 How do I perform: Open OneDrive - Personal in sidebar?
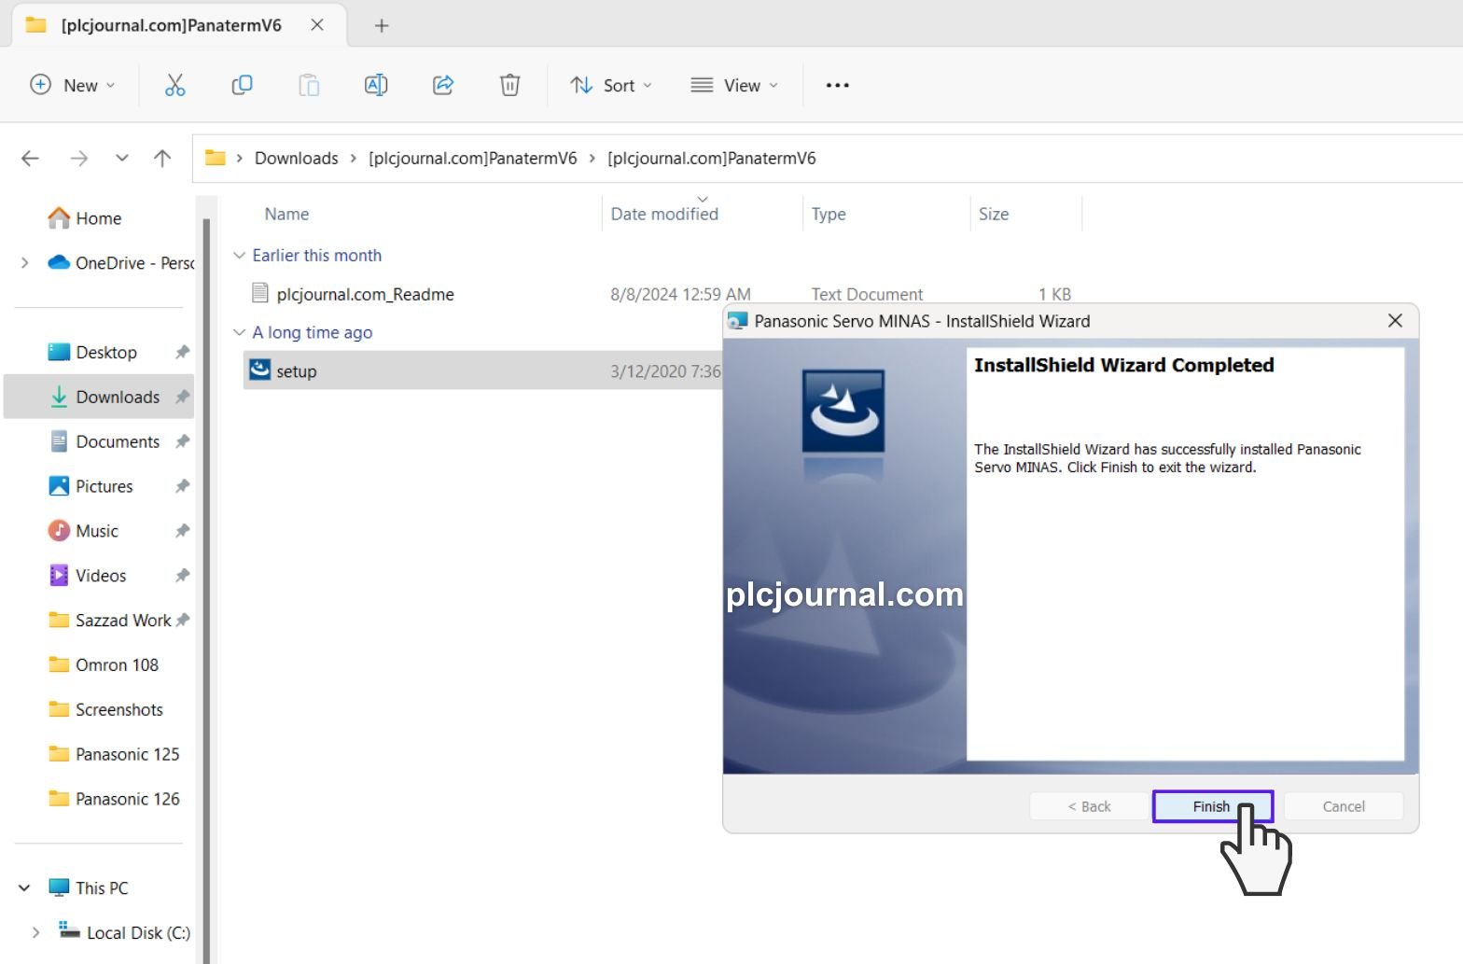[x=121, y=263]
